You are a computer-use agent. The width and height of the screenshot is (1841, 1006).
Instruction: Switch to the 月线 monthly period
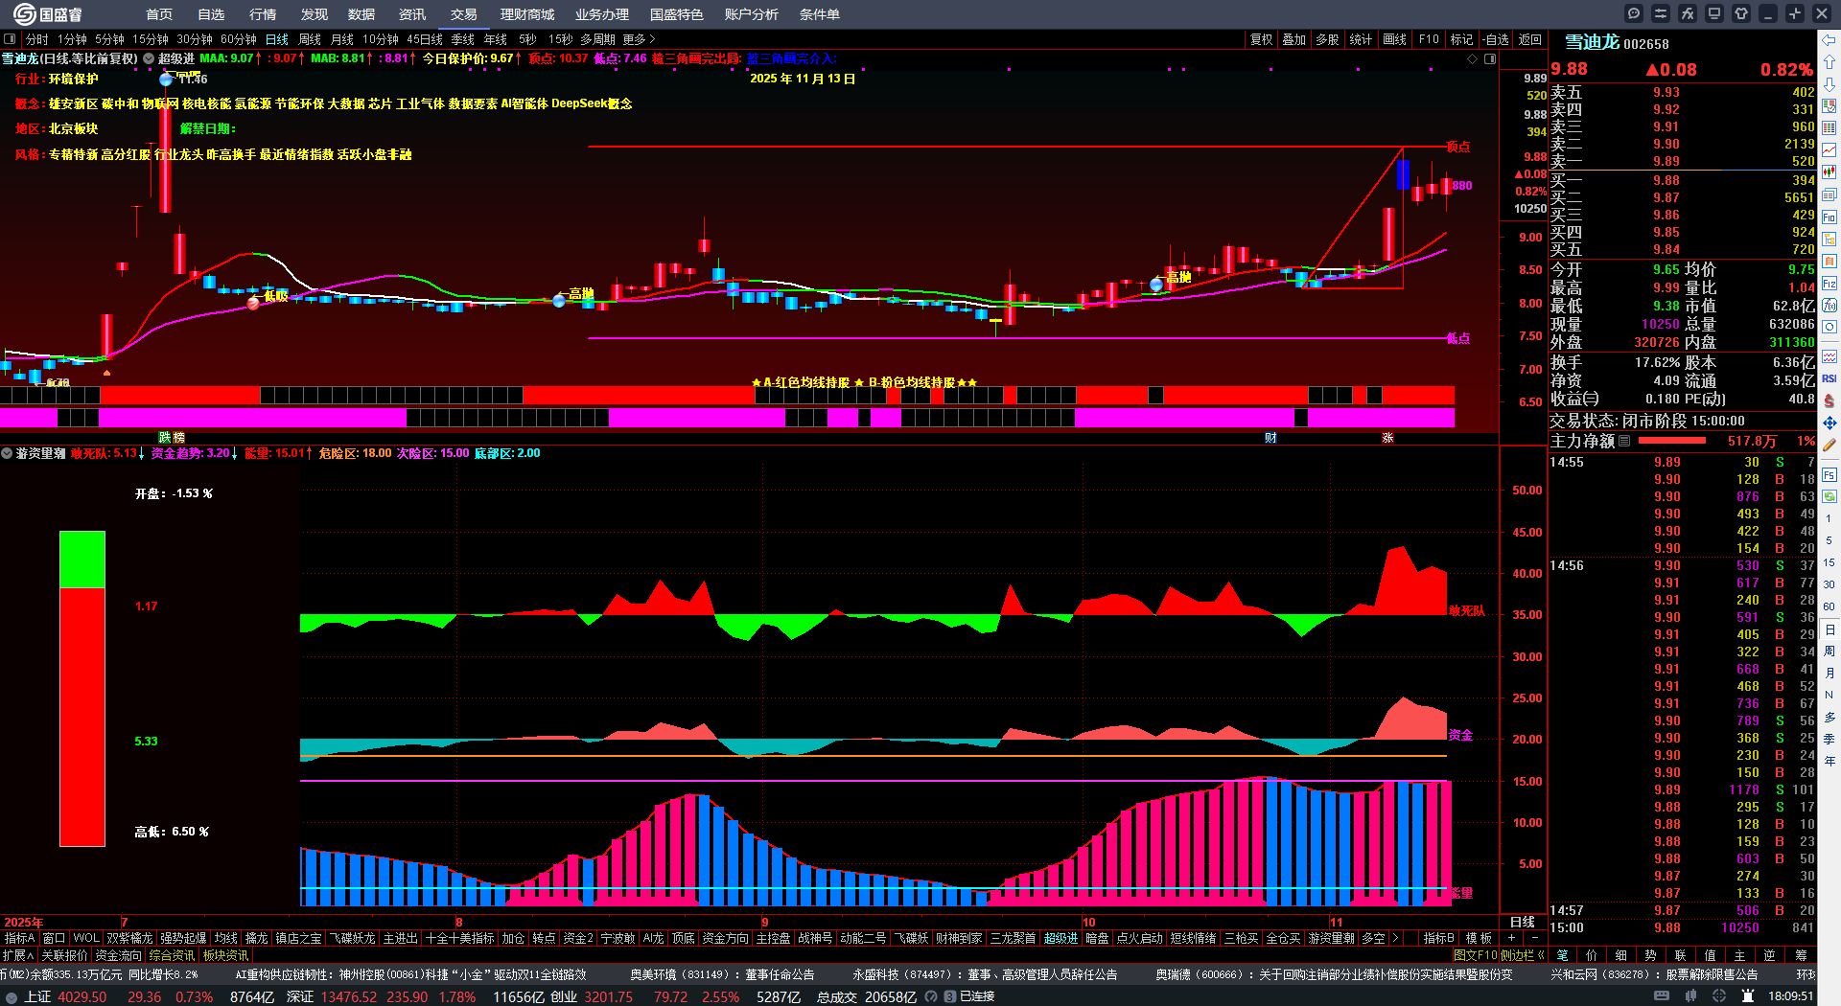coord(342,39)
